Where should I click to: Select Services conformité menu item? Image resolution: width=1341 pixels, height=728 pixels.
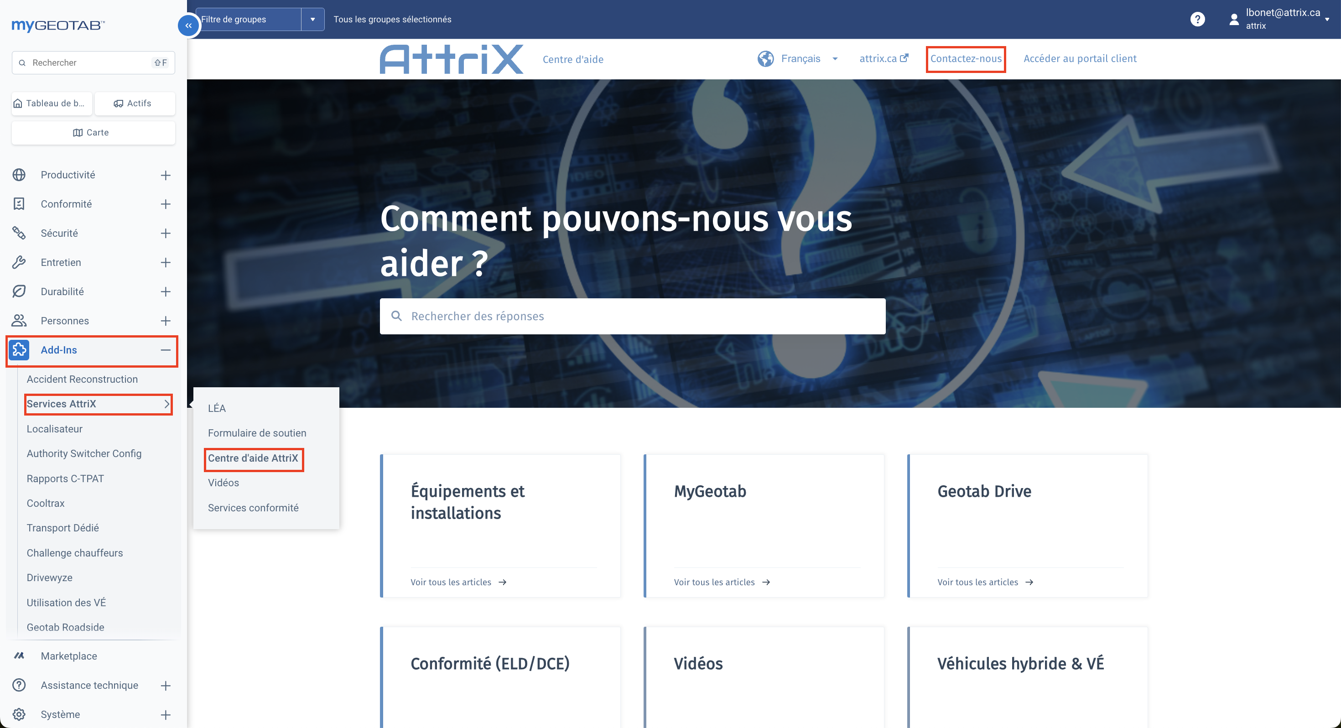click(253, 508)
